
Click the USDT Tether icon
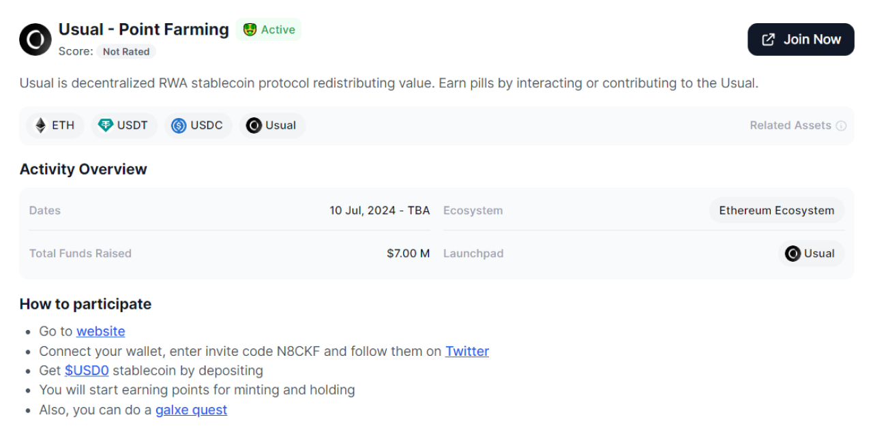click(106, 125)
